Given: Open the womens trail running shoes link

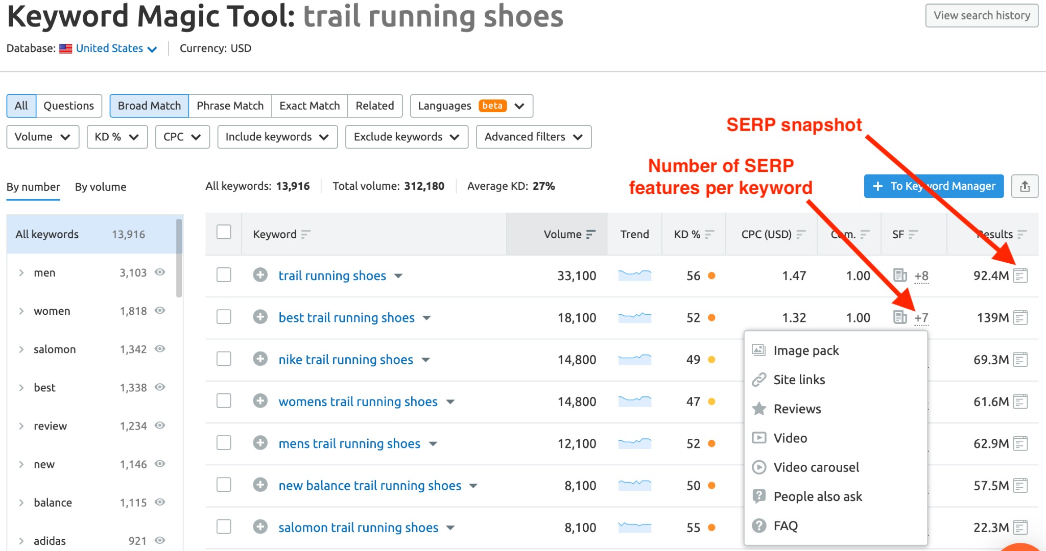Looking at the screenshot, I should [358, 402].
